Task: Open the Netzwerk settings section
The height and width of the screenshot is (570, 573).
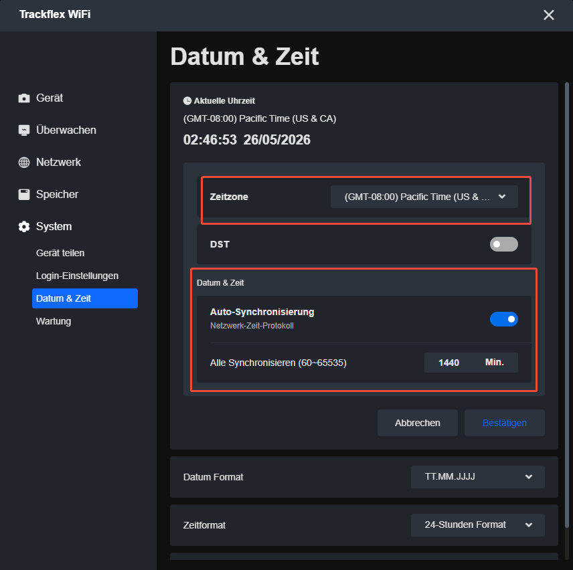Action: click(58, 162)
